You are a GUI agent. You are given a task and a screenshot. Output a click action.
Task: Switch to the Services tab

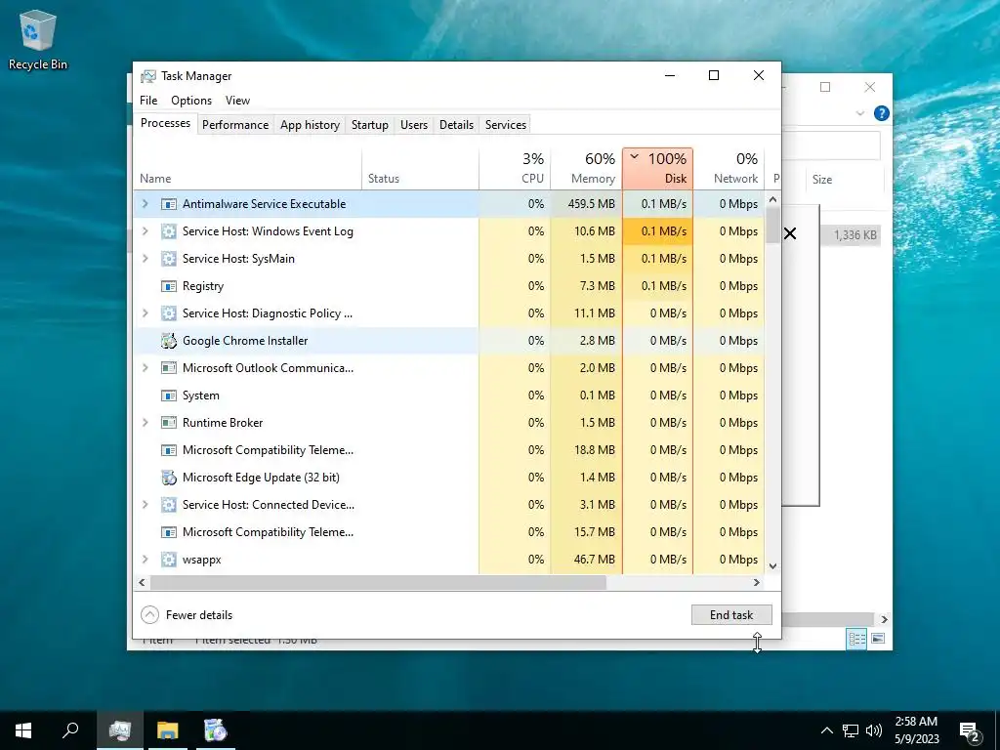pos(506,125)
